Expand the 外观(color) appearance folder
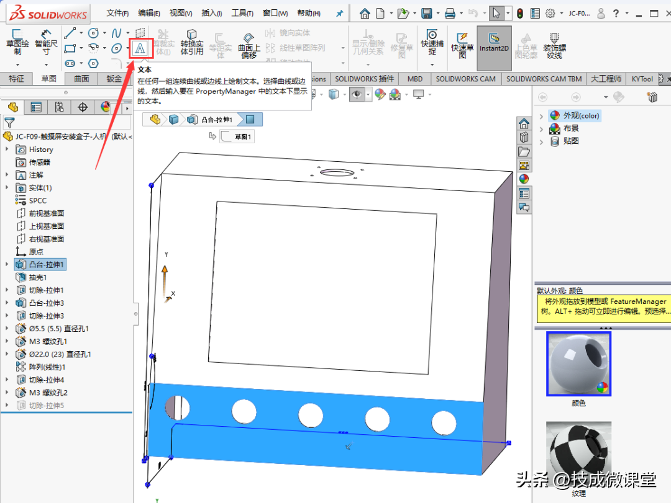 pyautogui.click(x=541, y=116)
